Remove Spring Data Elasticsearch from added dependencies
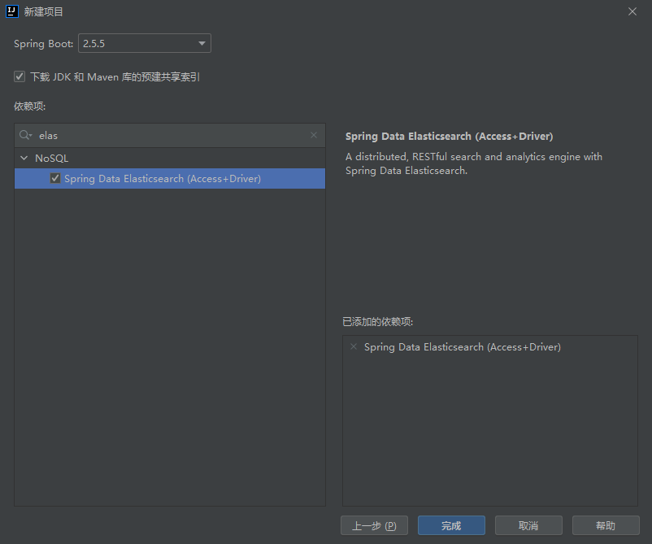652x544 pixels. click(x=354, y=346)
